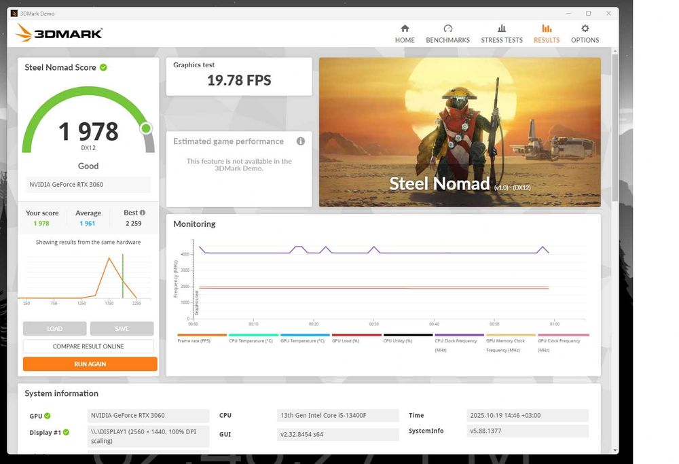Click the SystemInfo version v5.88.1377
Image resolution: width=679 pixels, height=464 pixels.
528,431
